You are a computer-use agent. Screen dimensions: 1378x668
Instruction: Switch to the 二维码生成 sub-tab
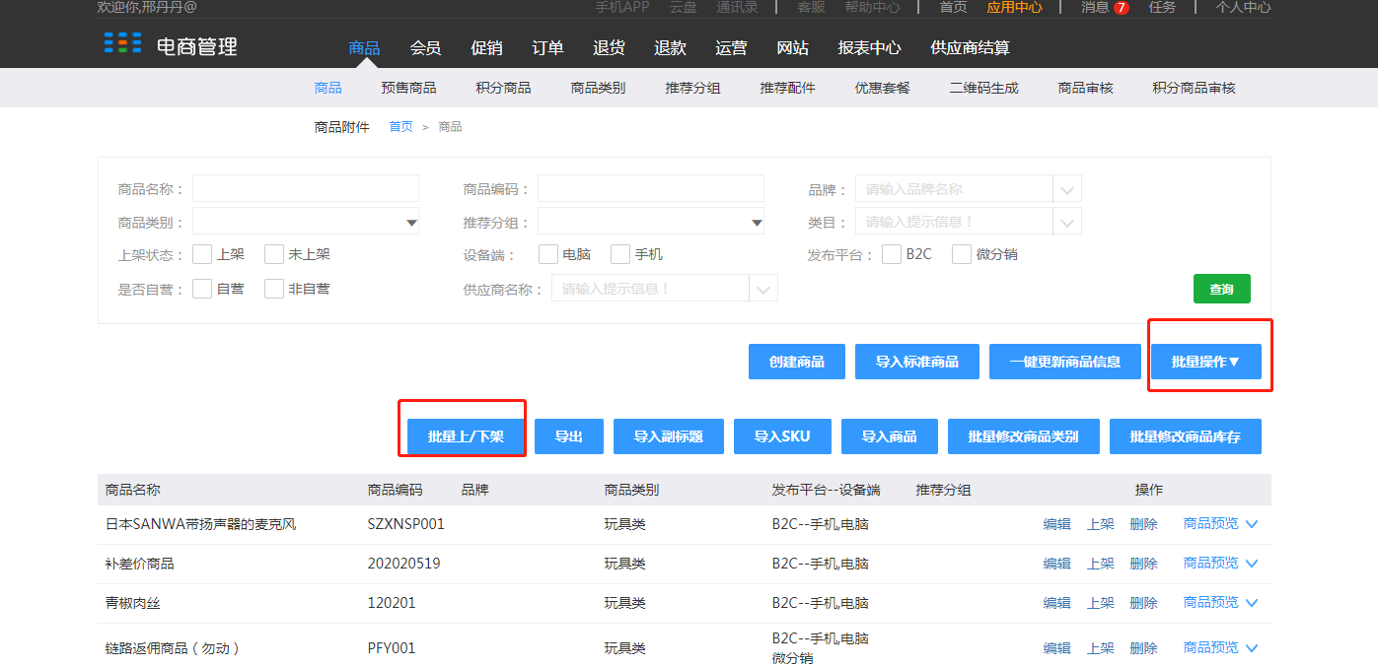983,88
